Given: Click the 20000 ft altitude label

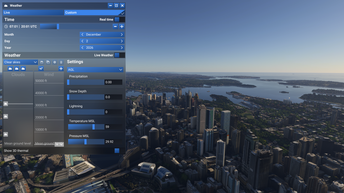Looking at the screenshot, I should click(x=41, y=117).
